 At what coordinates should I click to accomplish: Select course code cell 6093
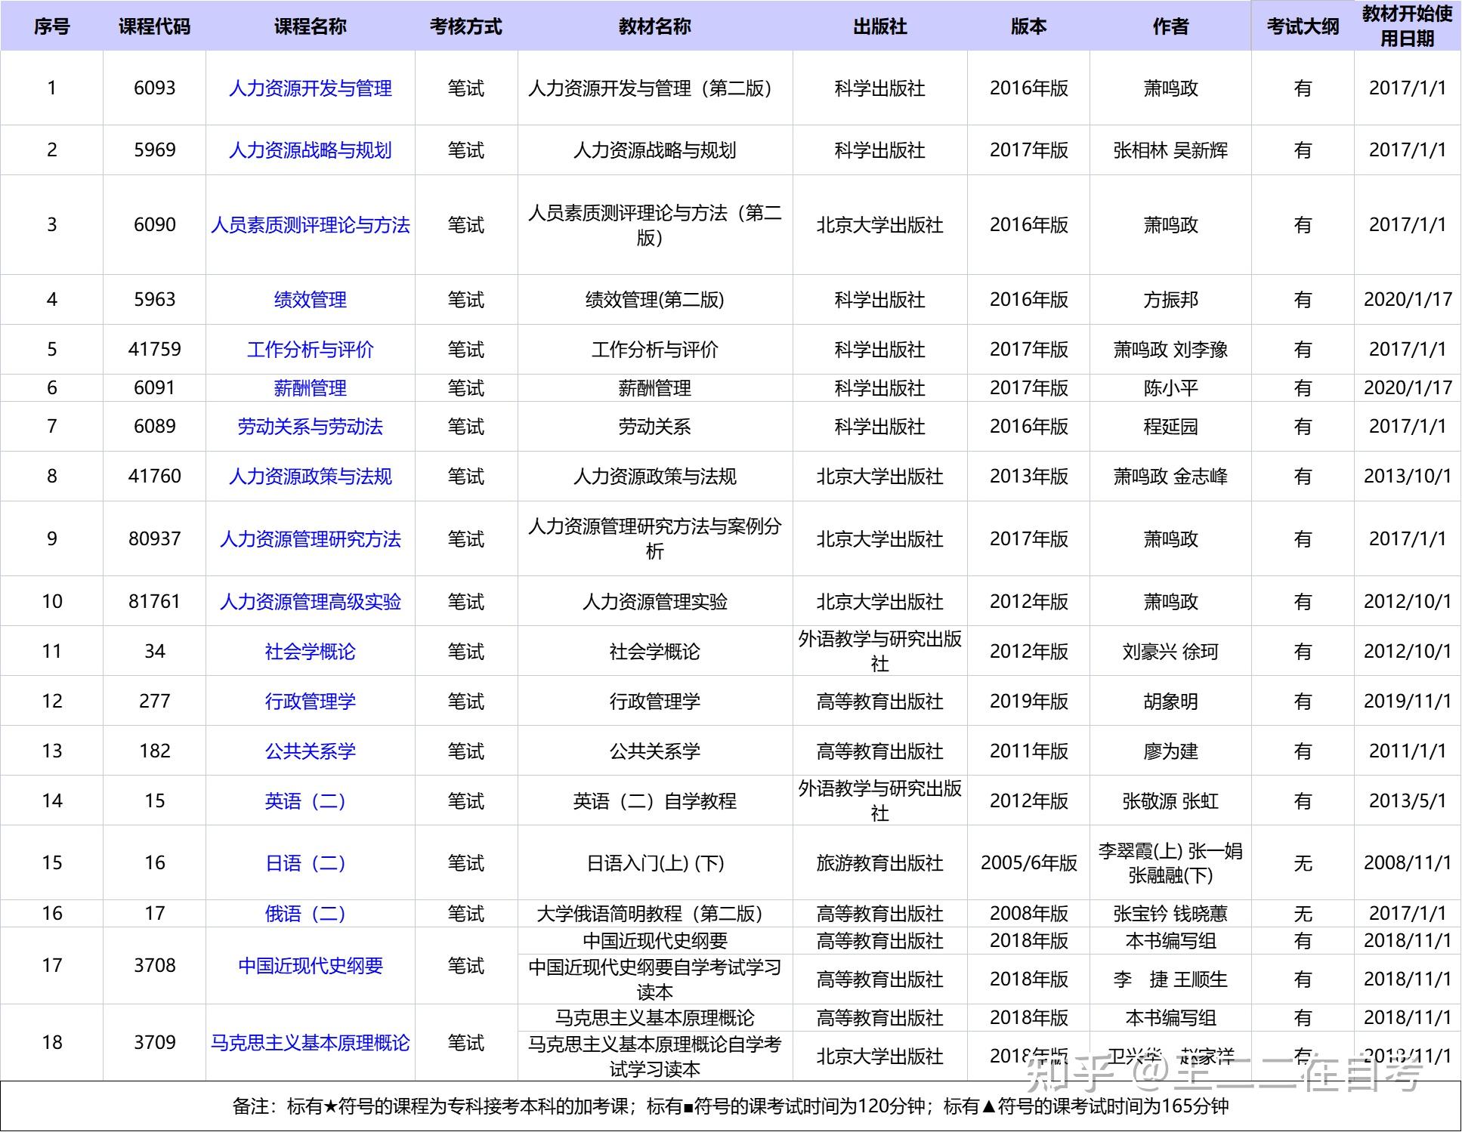[x=154, y=88]
